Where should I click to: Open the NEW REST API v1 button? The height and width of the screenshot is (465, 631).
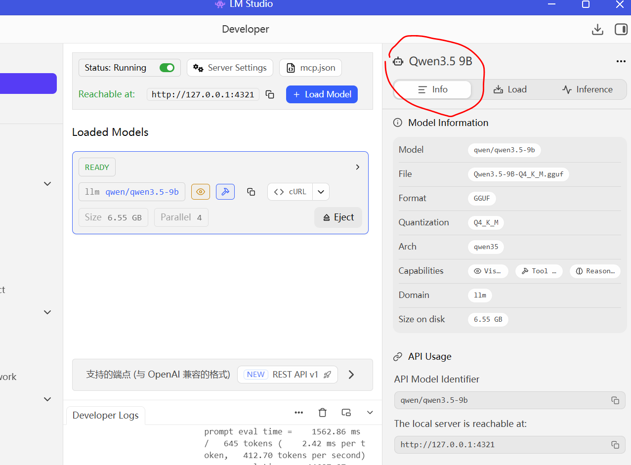(288, 375)
